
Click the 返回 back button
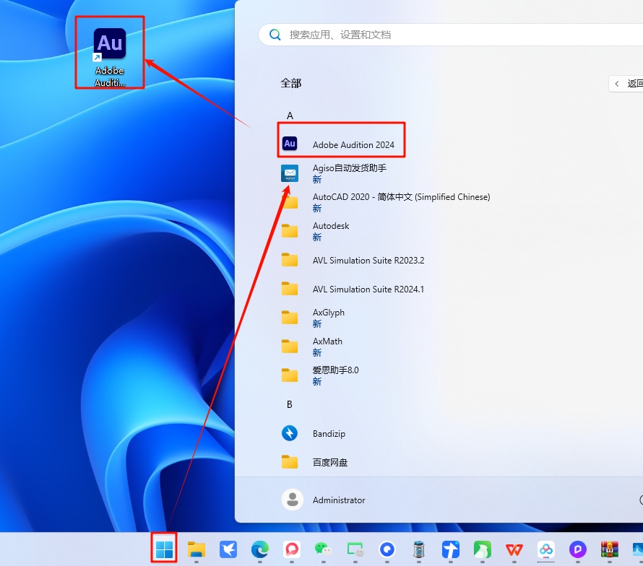click(x=626, y=84)
